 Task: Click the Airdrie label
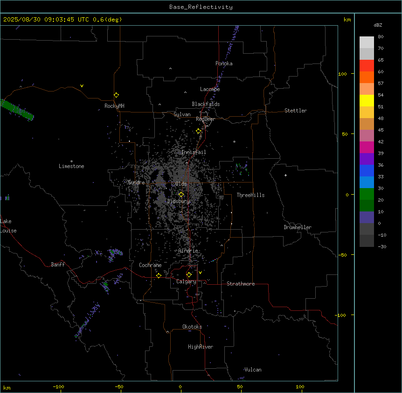[188, 251]
